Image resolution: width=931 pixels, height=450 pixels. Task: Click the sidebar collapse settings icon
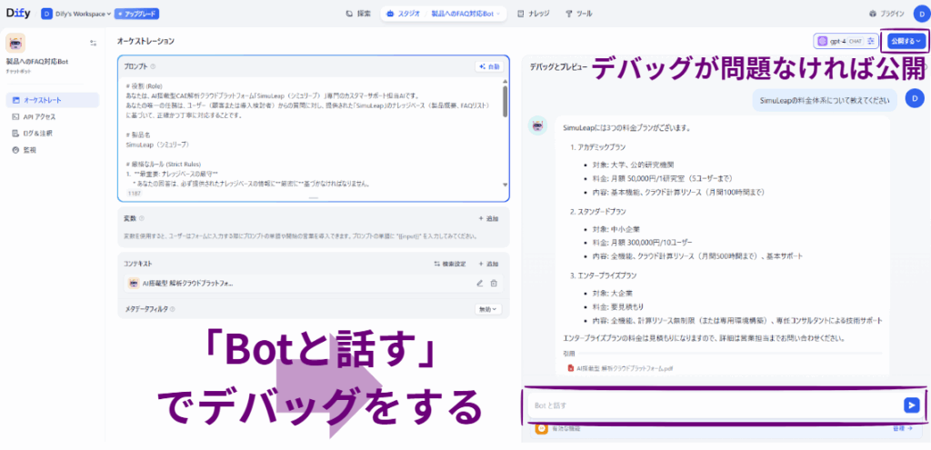point(93,43)
